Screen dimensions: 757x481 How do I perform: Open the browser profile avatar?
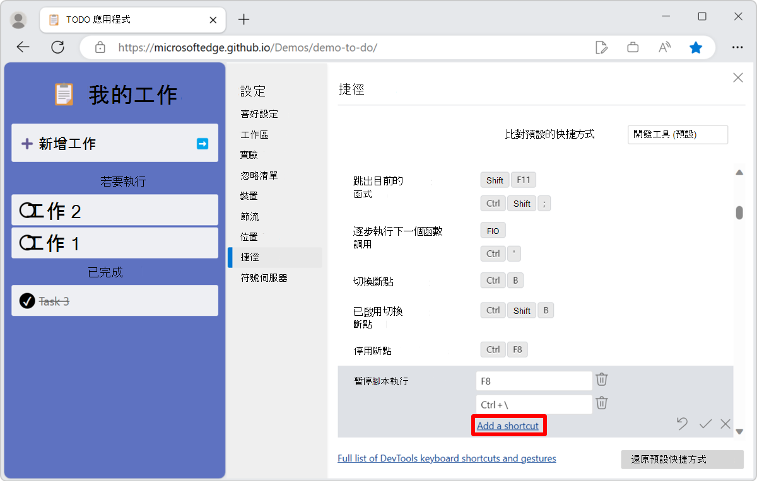19,20
